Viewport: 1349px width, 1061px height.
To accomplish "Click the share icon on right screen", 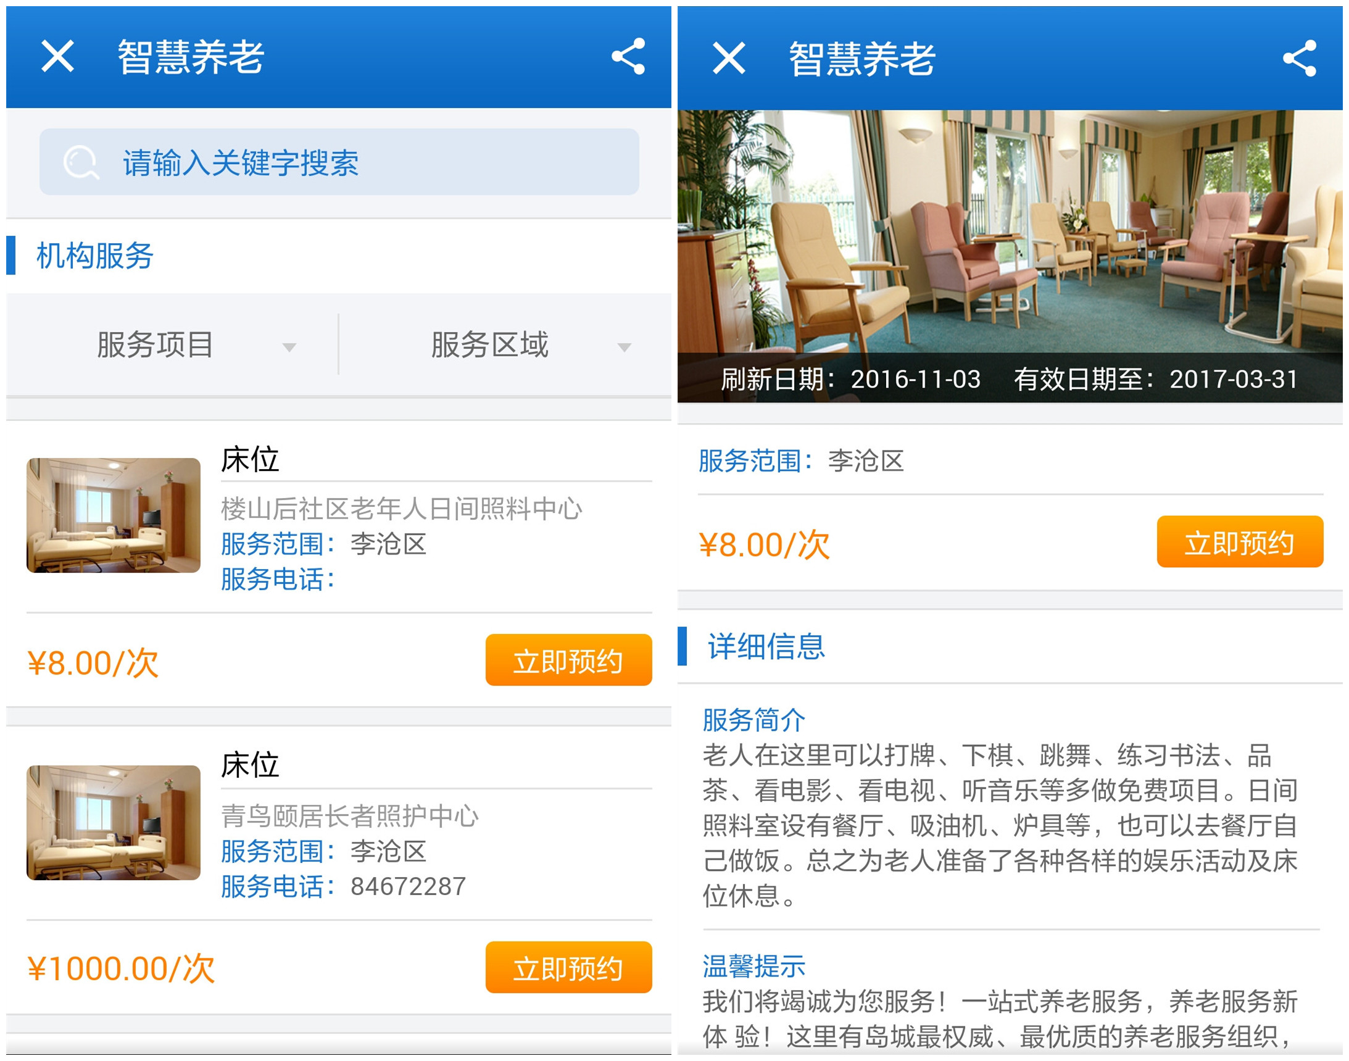I will pos(1299,59).
